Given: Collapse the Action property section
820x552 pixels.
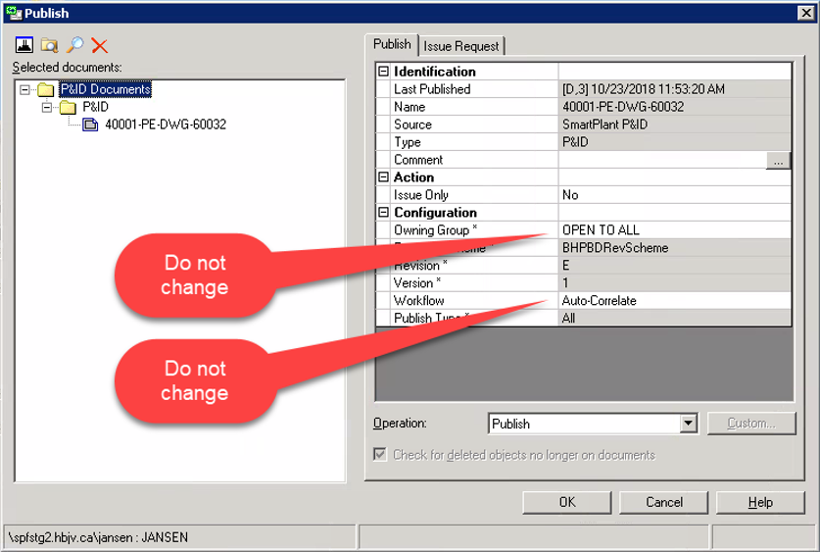Looking at the screenshot, I should [x=384, y=177].
